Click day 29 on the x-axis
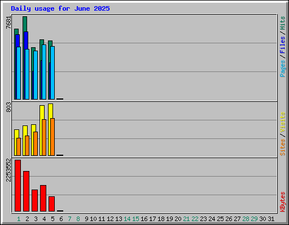This screenshot has height=225, width=289. [x=254, y=219]
